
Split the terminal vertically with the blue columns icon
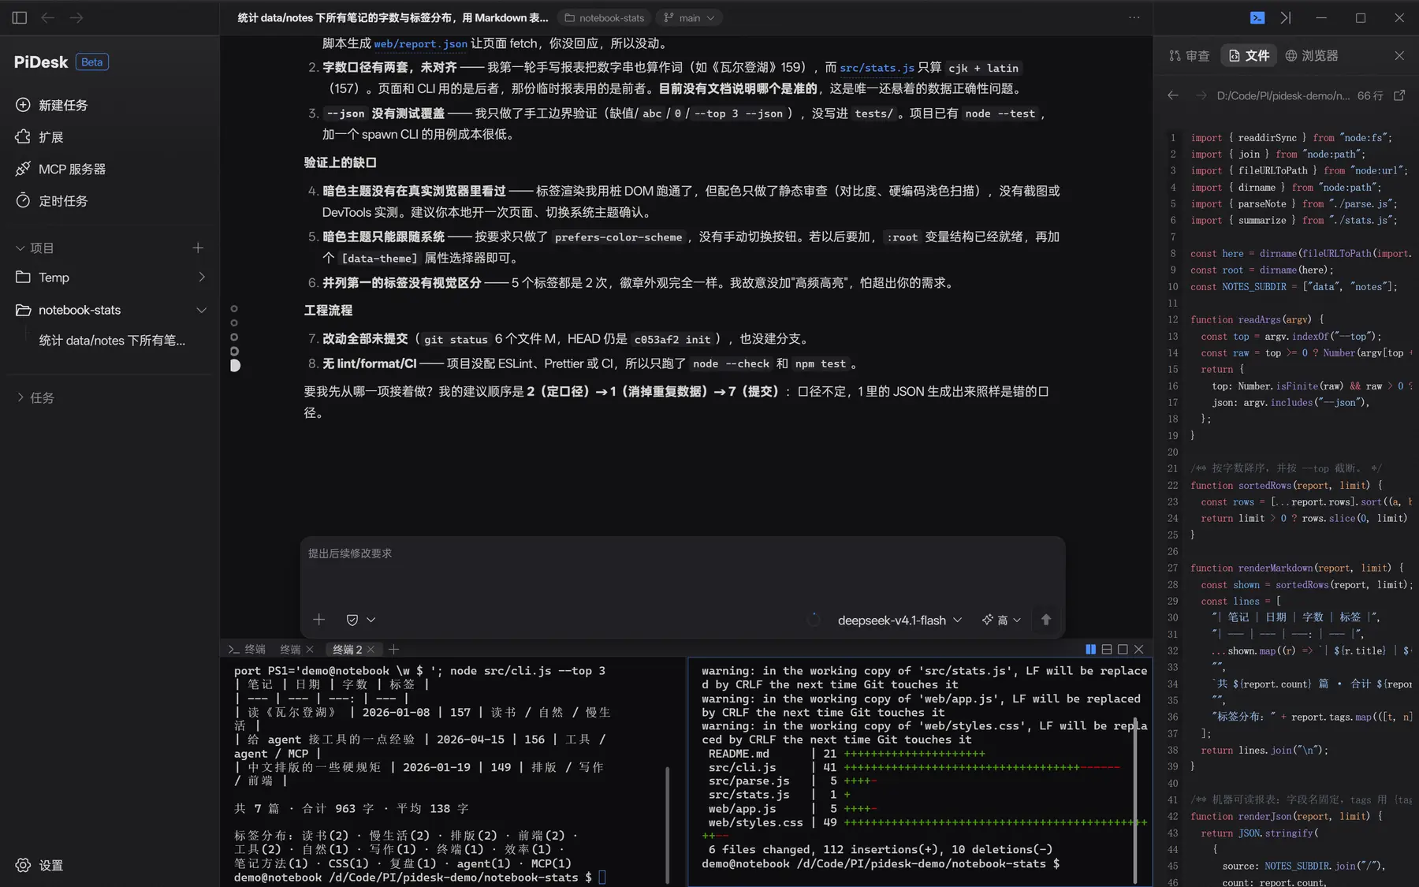1091,649
